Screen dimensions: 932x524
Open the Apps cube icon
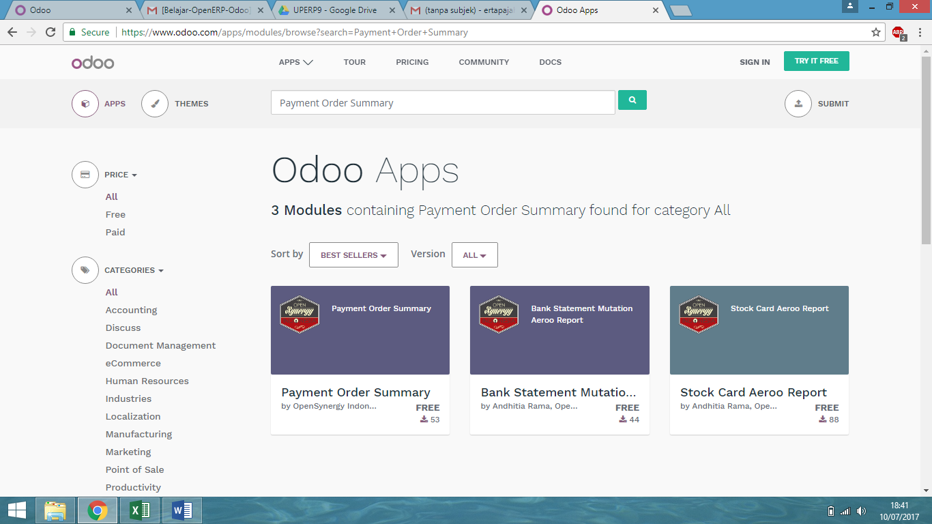point(85,104)
